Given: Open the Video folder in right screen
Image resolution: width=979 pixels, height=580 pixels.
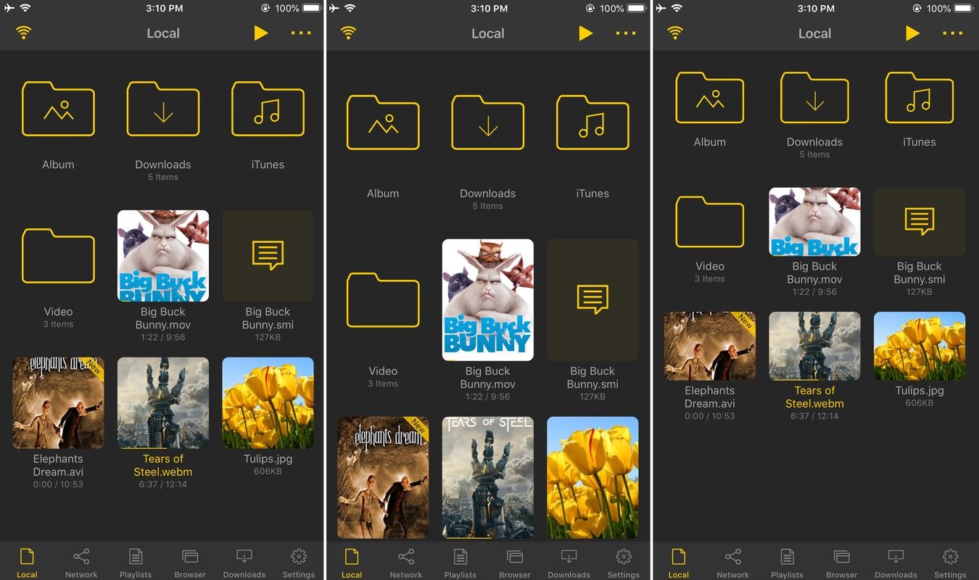Looking at the screenshot, I should point(710,221).
